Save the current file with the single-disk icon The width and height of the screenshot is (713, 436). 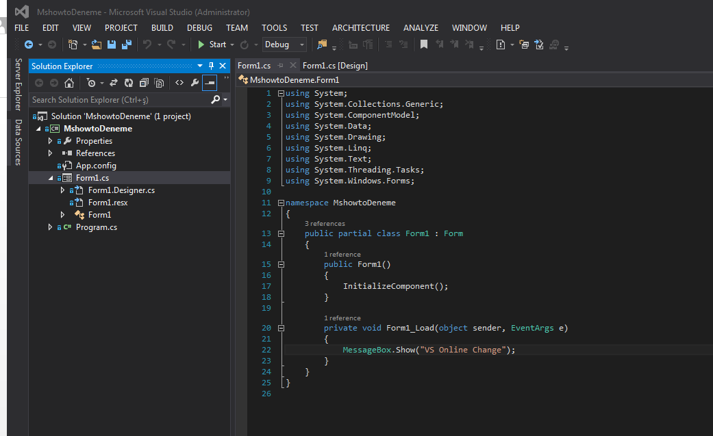point(112,44)
